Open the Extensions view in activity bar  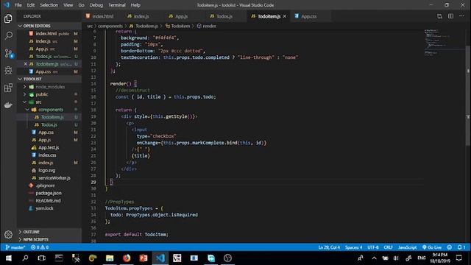click(x=8, y=88)
